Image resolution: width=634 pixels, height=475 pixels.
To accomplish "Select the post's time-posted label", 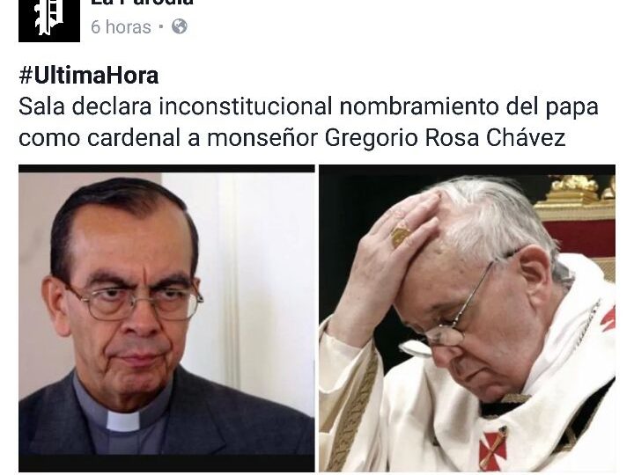I will pos(121,27).
